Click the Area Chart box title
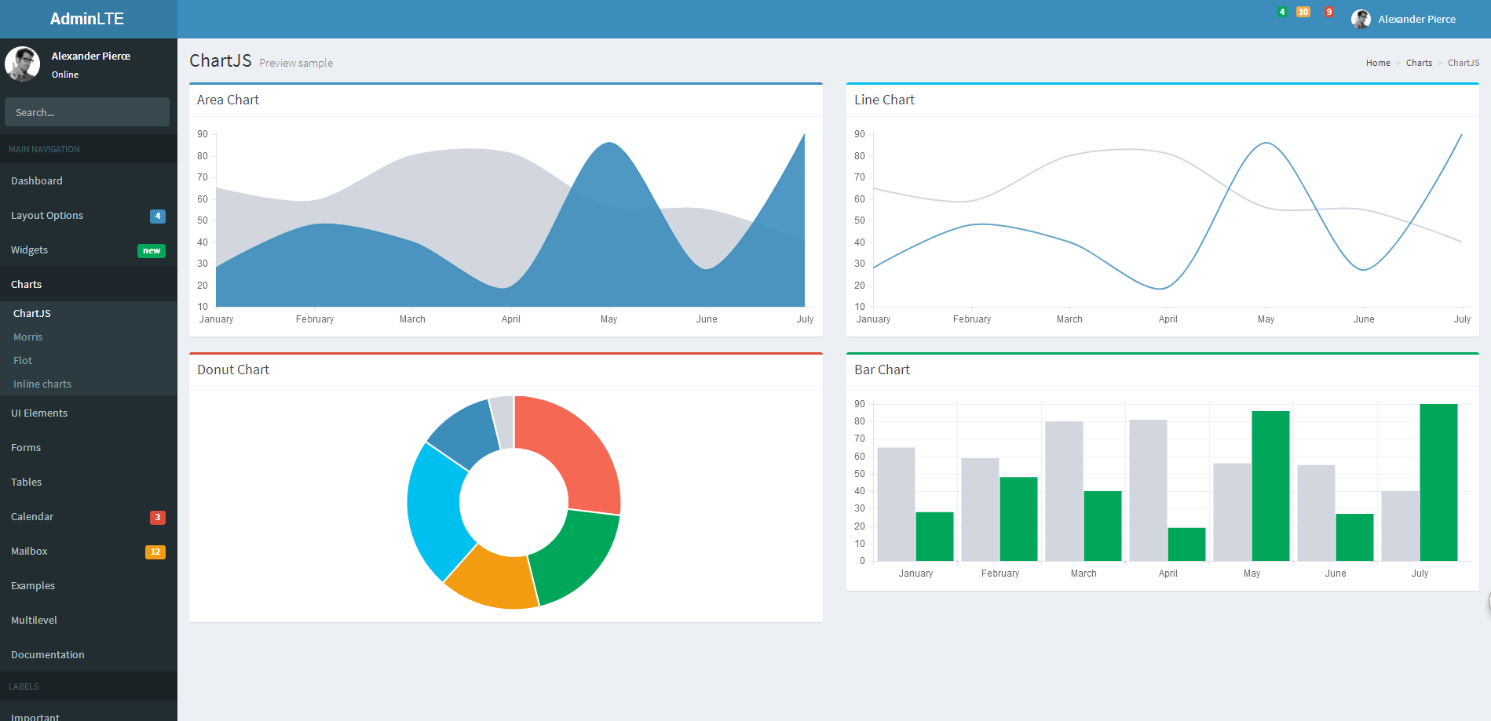 [x=228, y=100]
